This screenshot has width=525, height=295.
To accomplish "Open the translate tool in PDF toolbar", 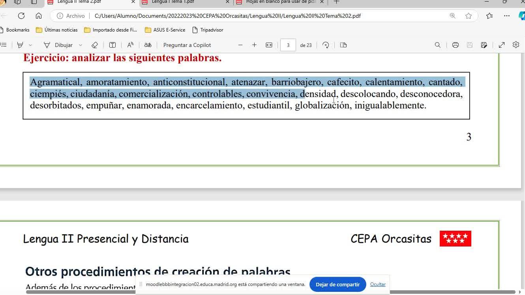I will tap(148, 45).
